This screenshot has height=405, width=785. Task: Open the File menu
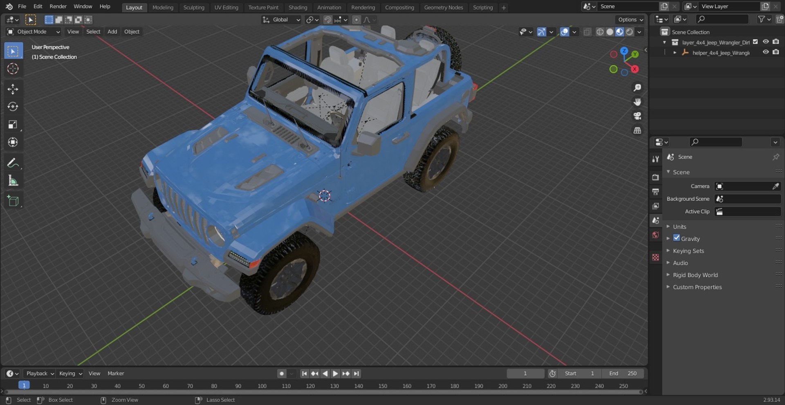pos(22,7)
